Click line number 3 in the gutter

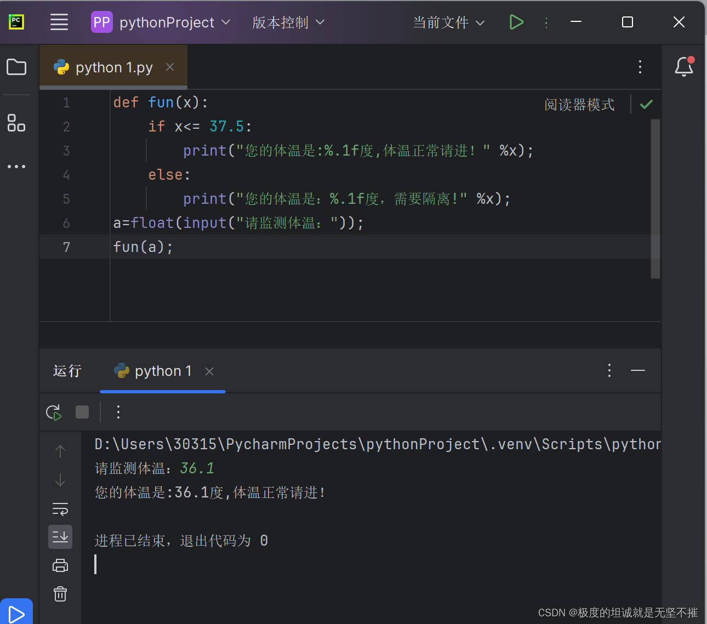click(x=66, y=151)
